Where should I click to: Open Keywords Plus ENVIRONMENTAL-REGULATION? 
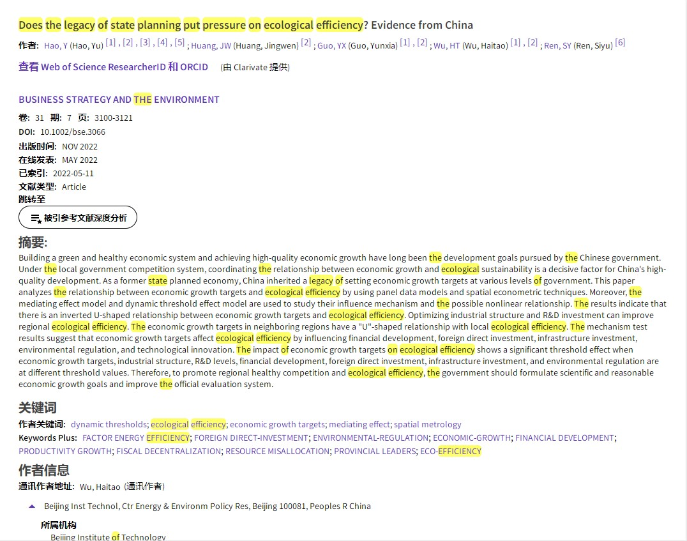point(370,438)
